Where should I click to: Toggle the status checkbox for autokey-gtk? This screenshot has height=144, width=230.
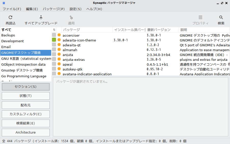[54, 69]
